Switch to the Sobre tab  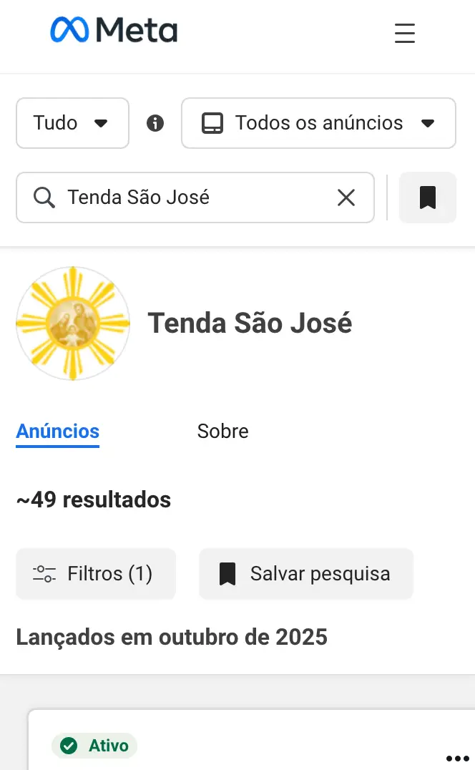coord(222,431)
